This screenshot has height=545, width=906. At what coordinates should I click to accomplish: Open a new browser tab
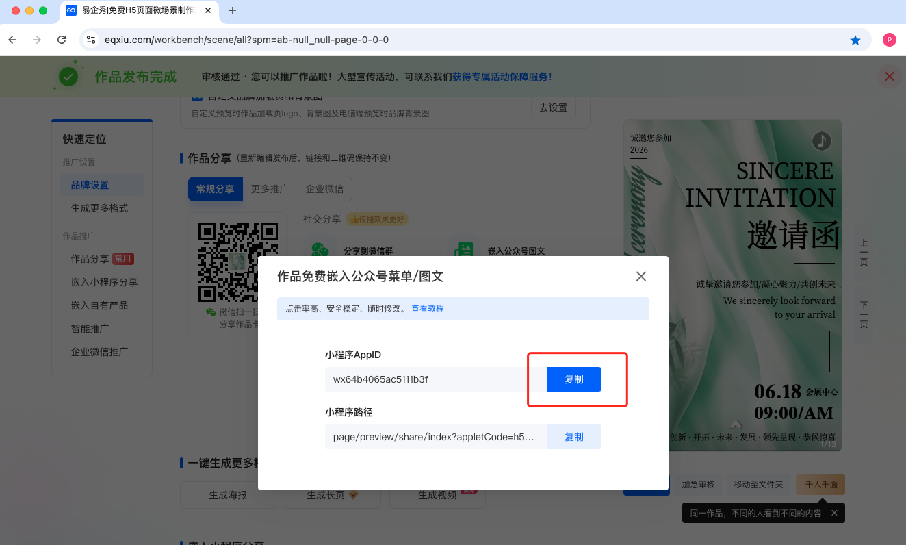coord(233,10)
